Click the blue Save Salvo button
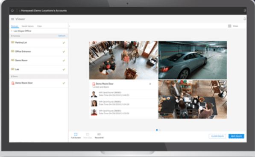This screenshot has height=157, width=255. point(236,136)
